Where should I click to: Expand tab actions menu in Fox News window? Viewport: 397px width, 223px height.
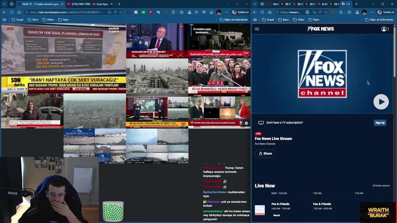[255, 4]
